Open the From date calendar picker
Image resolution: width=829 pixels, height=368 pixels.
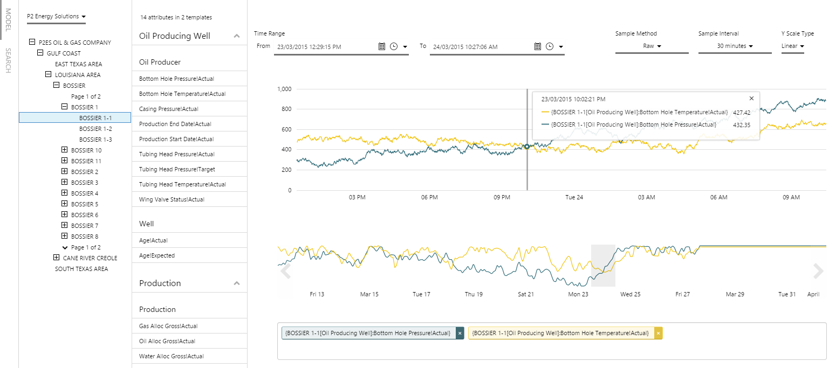382,47
